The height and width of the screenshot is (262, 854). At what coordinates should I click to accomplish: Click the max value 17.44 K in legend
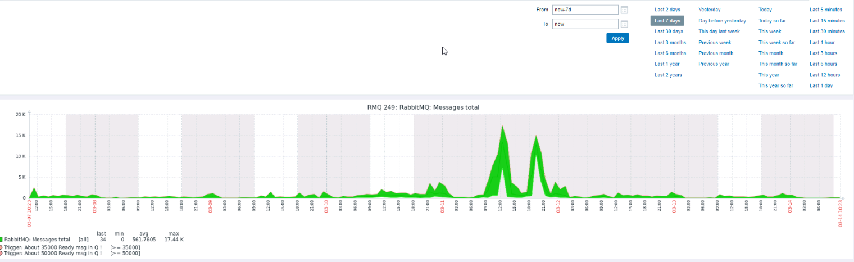174,240
